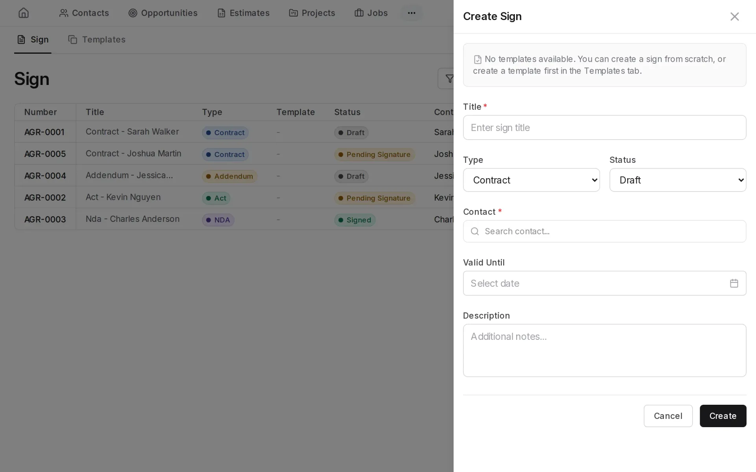Click the Cancel button
This screenshot has height=472, width=756.
point(668,416)
